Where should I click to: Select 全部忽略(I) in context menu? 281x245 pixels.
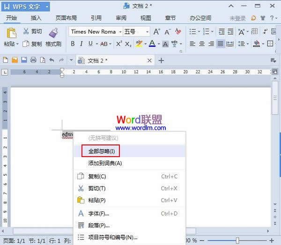click(102, 151)
